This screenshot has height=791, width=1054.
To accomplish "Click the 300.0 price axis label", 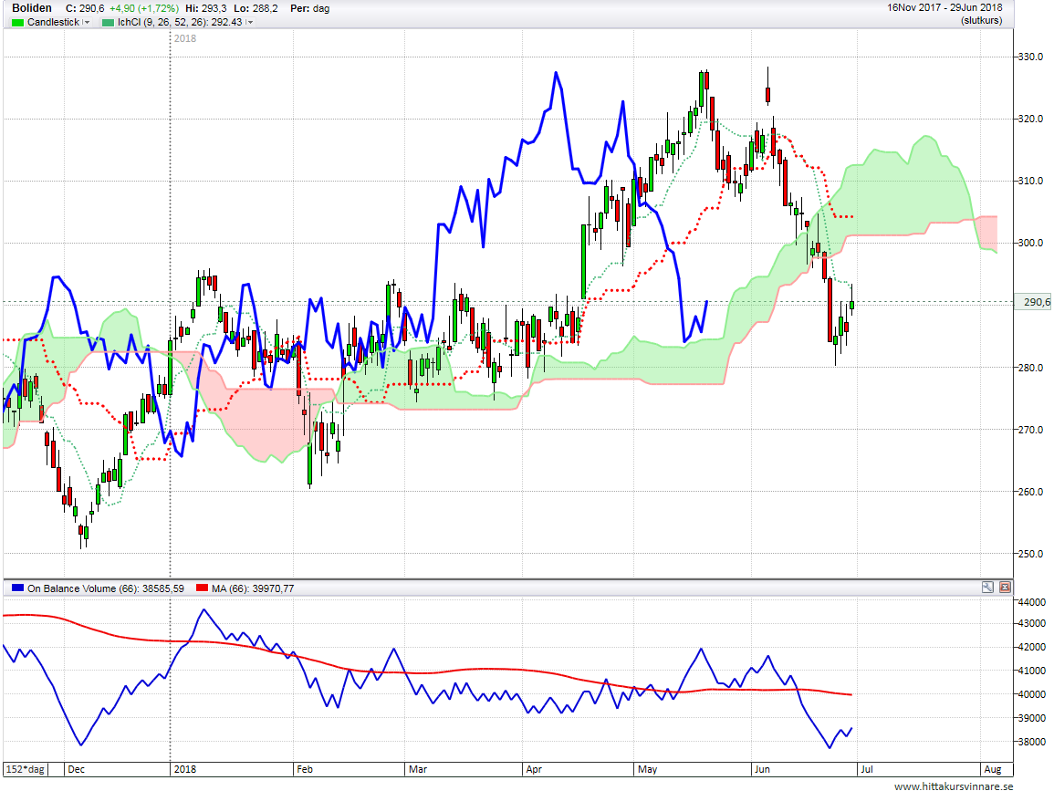I will [x=1029, y=243].
